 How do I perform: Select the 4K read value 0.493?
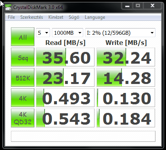pos(65,98)
